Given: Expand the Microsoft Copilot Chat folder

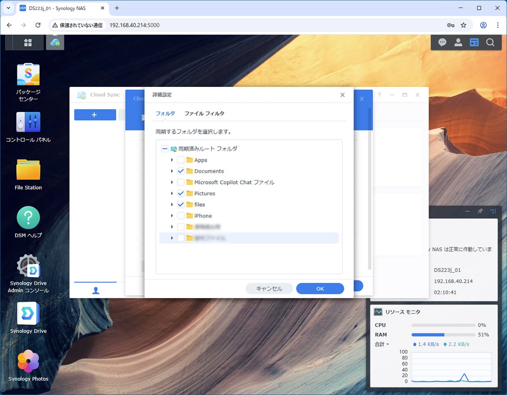Looking at the screenshot, I should (172, 182).
